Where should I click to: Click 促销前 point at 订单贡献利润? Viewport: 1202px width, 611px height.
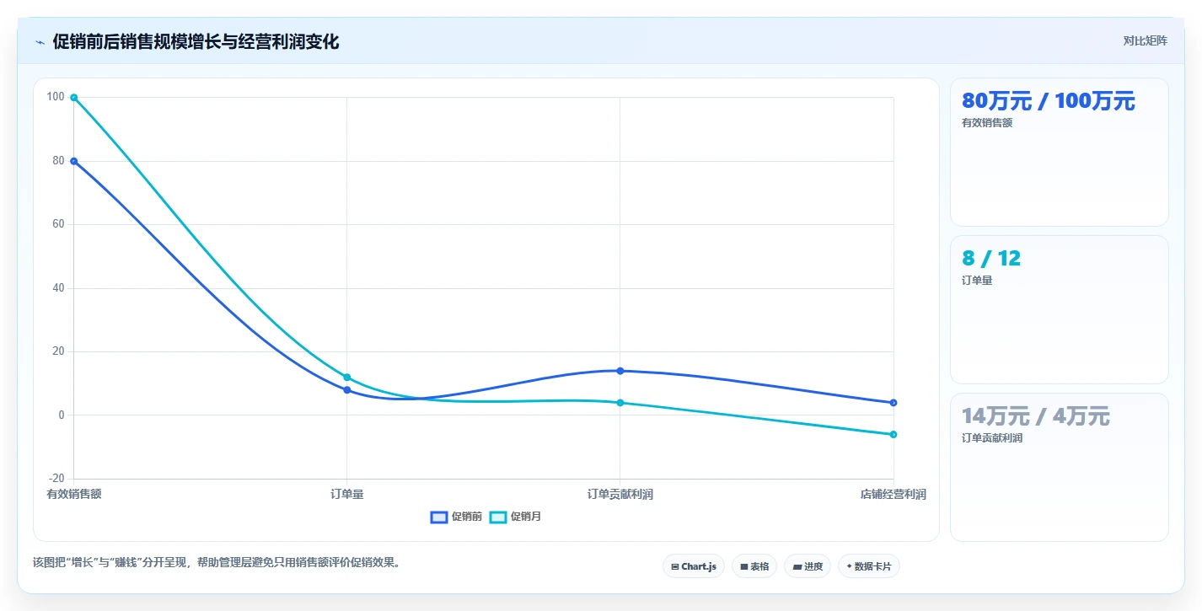(620, 371)
